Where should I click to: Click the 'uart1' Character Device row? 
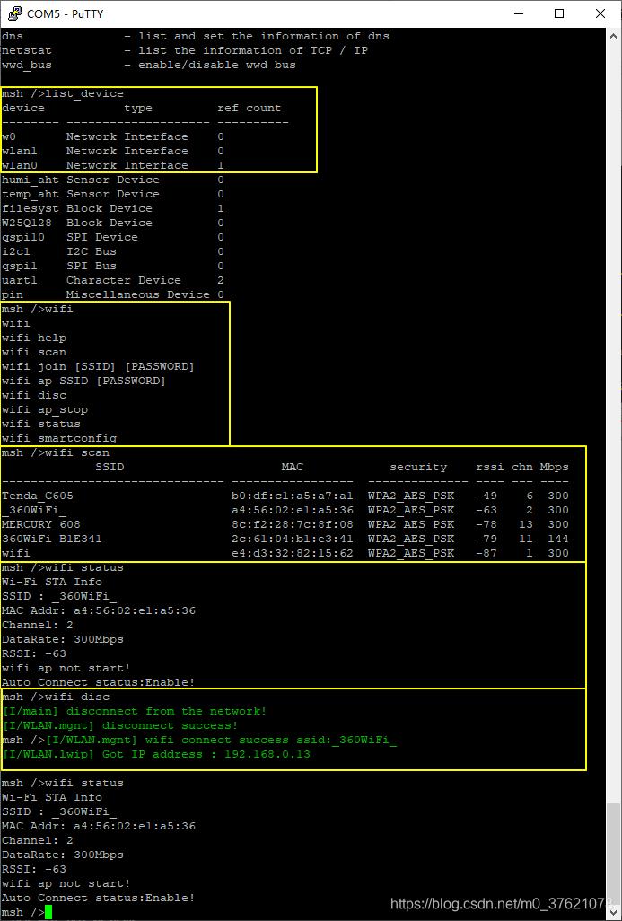(x=113, y=280)
